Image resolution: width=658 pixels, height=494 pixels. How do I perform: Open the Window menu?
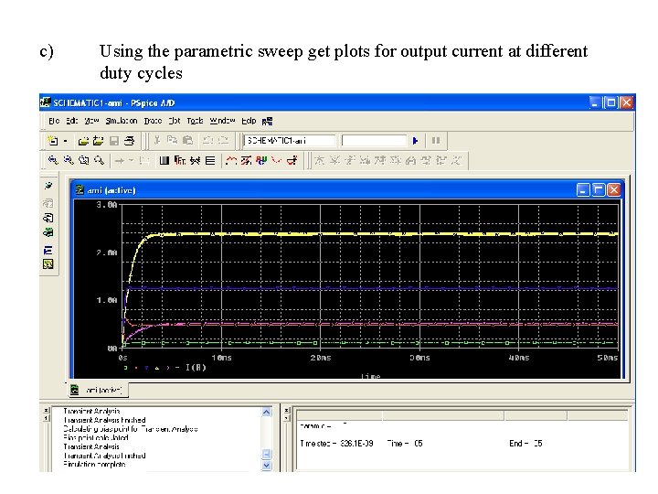click(x=222, y=121)
